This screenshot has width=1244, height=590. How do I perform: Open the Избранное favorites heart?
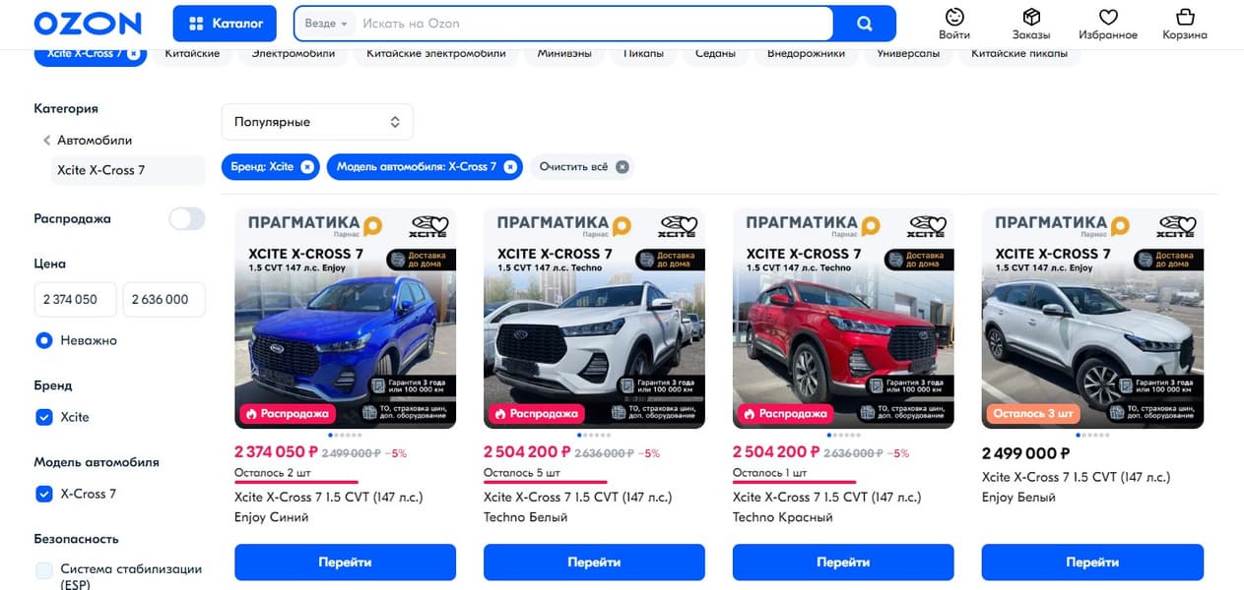1108,25
